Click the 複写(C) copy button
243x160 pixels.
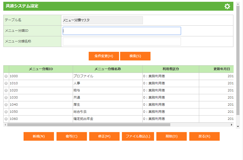tap(71, 136)
